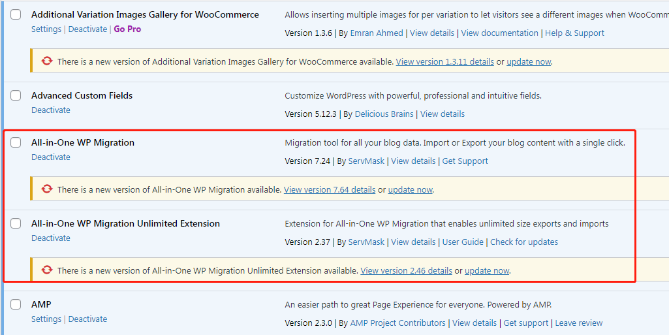
Task: Open Emran Ahmed author link
Action: coord(376,33)
